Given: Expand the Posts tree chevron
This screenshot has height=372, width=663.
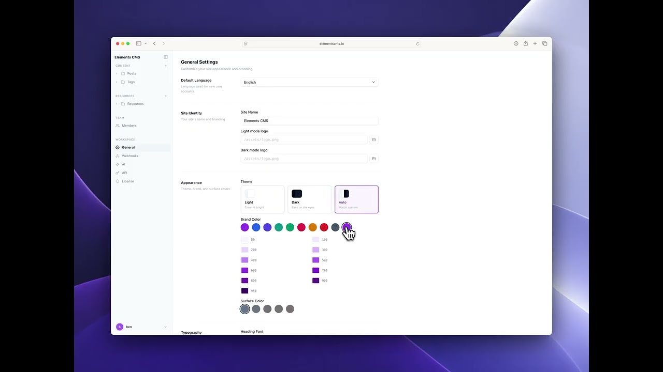Looking at the screenshot, I should point(117,73).
